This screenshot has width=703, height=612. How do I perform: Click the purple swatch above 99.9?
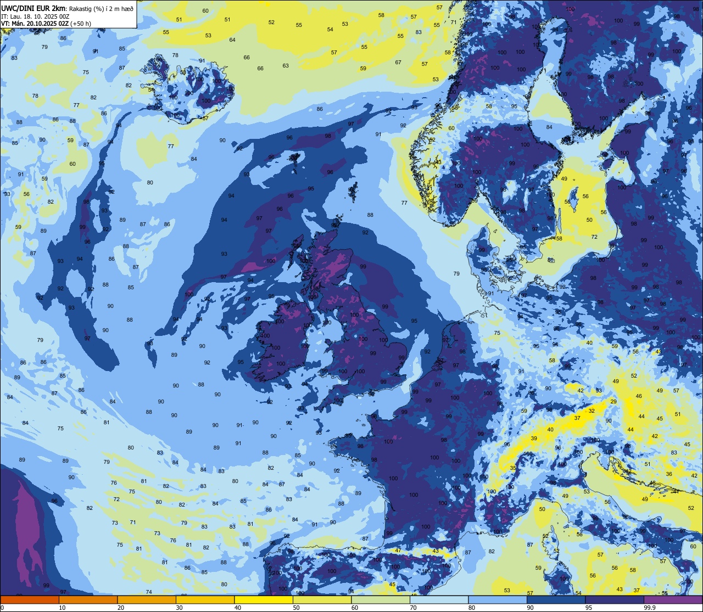673,600
